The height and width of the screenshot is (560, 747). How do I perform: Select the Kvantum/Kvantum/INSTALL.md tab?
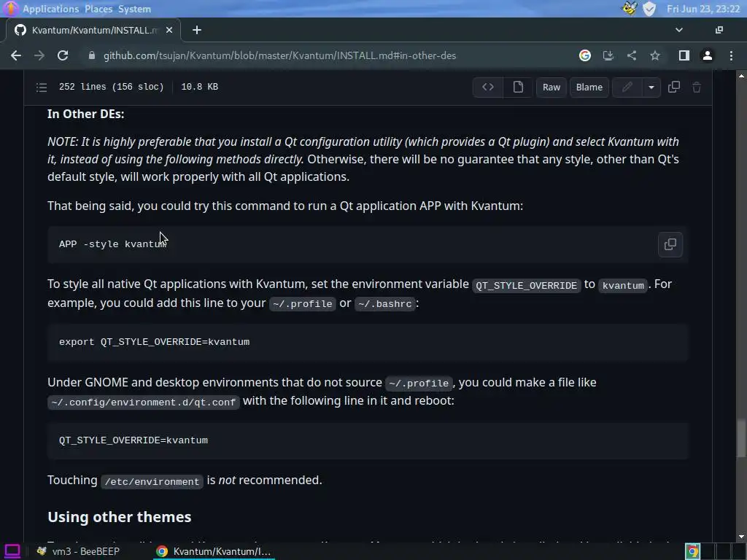[94, 30]
